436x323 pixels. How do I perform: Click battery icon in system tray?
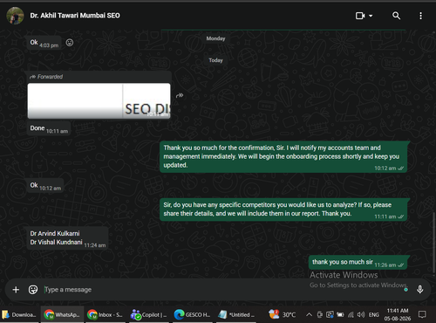coord(340,314)
